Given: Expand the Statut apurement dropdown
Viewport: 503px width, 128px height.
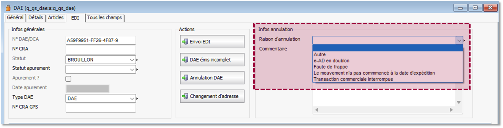Looking at the screenshot, I should (x=132, y=69).
